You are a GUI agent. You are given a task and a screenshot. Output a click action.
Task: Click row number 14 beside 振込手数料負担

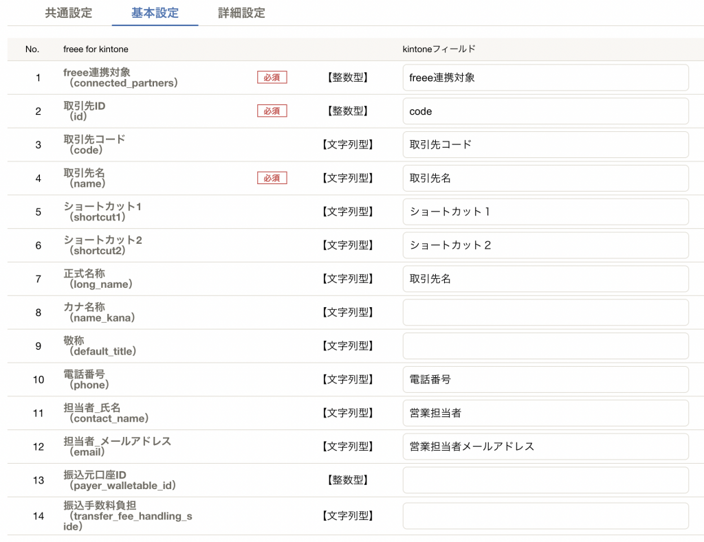coord(38,516)
